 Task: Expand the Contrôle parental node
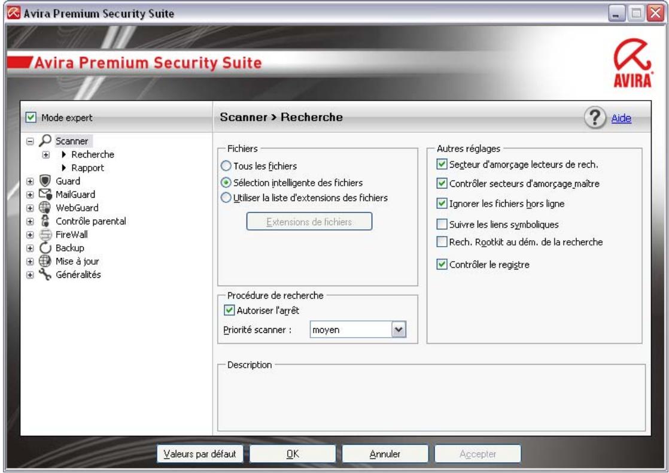click(30, 221)
